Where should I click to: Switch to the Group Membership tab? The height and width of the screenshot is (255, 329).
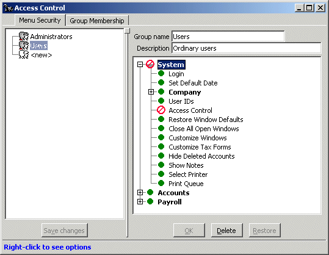click(x=97, y=21)
